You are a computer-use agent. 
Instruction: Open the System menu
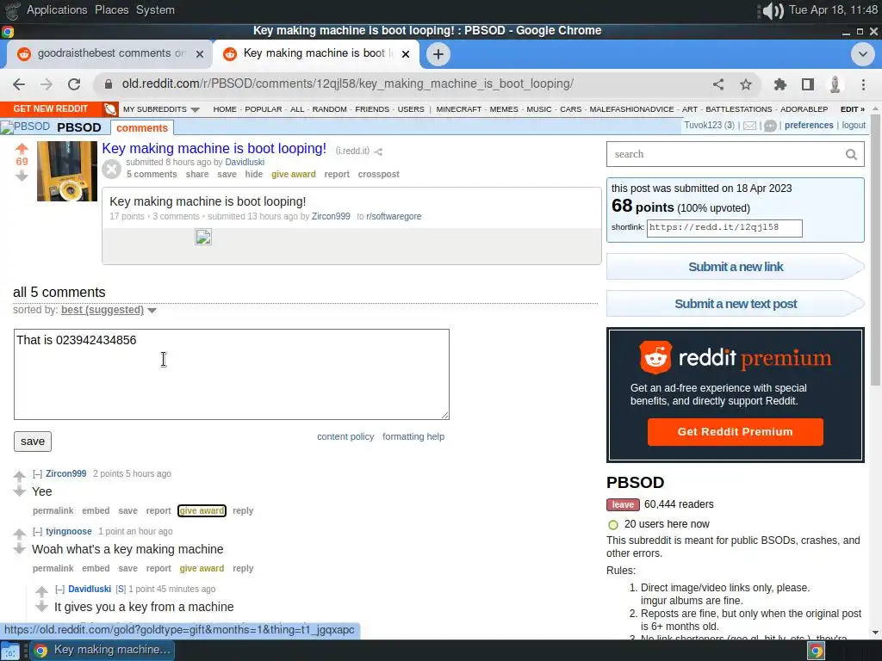pyautogui.click(x=155, y=10)
